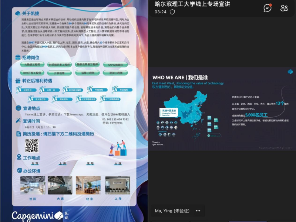Show the participants list icon
Image resolution: width=296 pixels, height=222 pixels.
(284, 8)
